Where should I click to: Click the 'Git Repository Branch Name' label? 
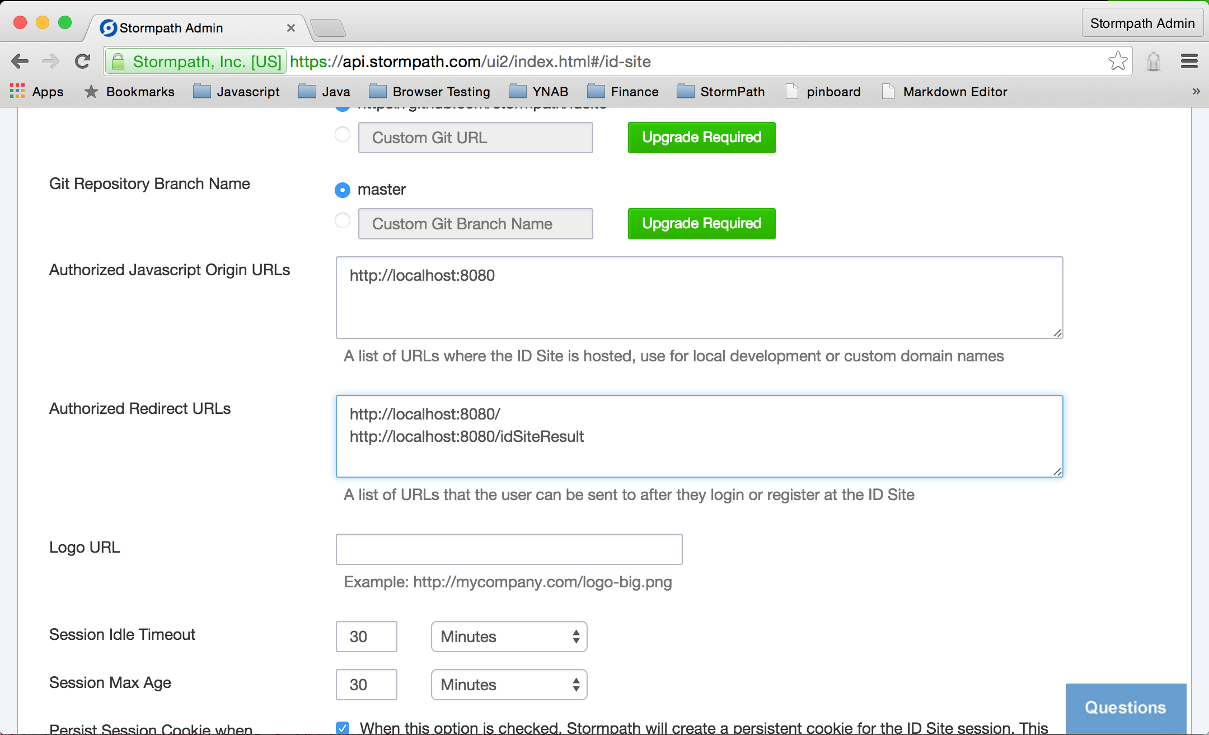[149, 183]
